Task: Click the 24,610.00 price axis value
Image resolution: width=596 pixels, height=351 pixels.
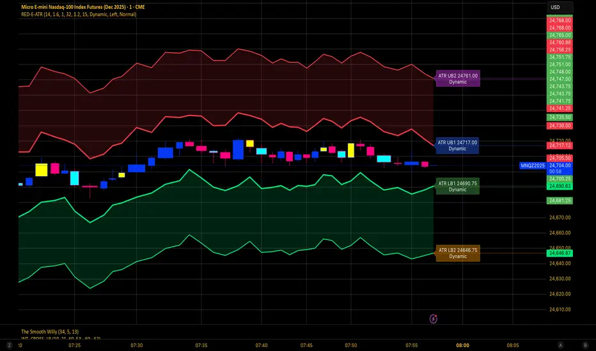Action: (560, 310)
